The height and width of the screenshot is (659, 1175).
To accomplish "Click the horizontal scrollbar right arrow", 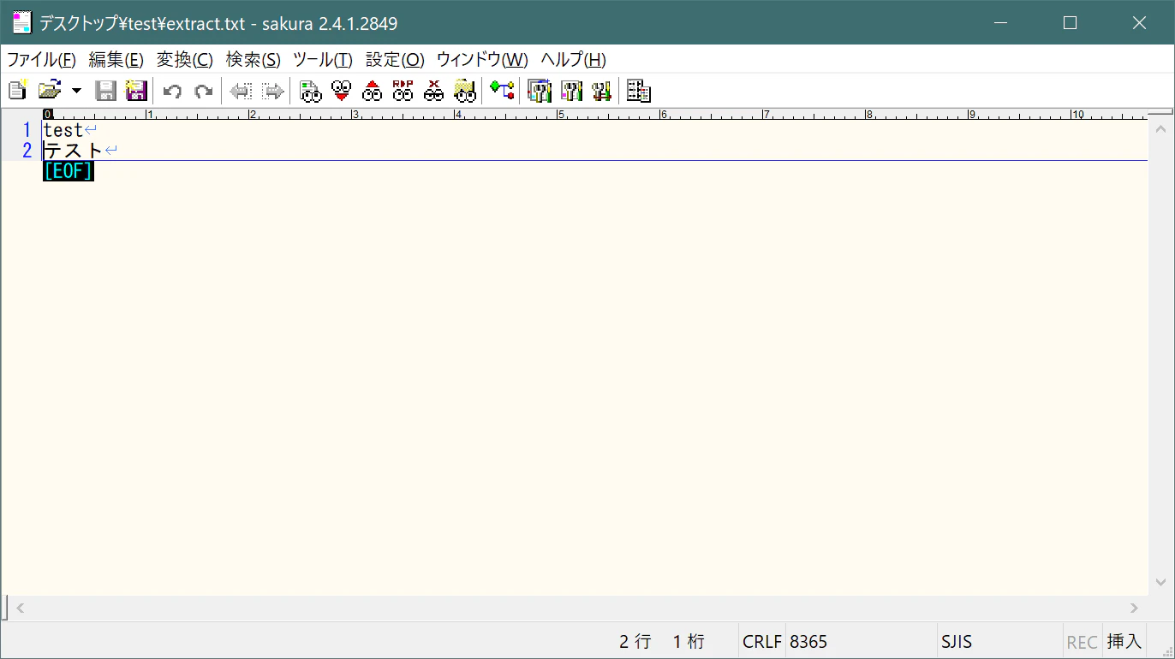I will [x=1134, y=609].
